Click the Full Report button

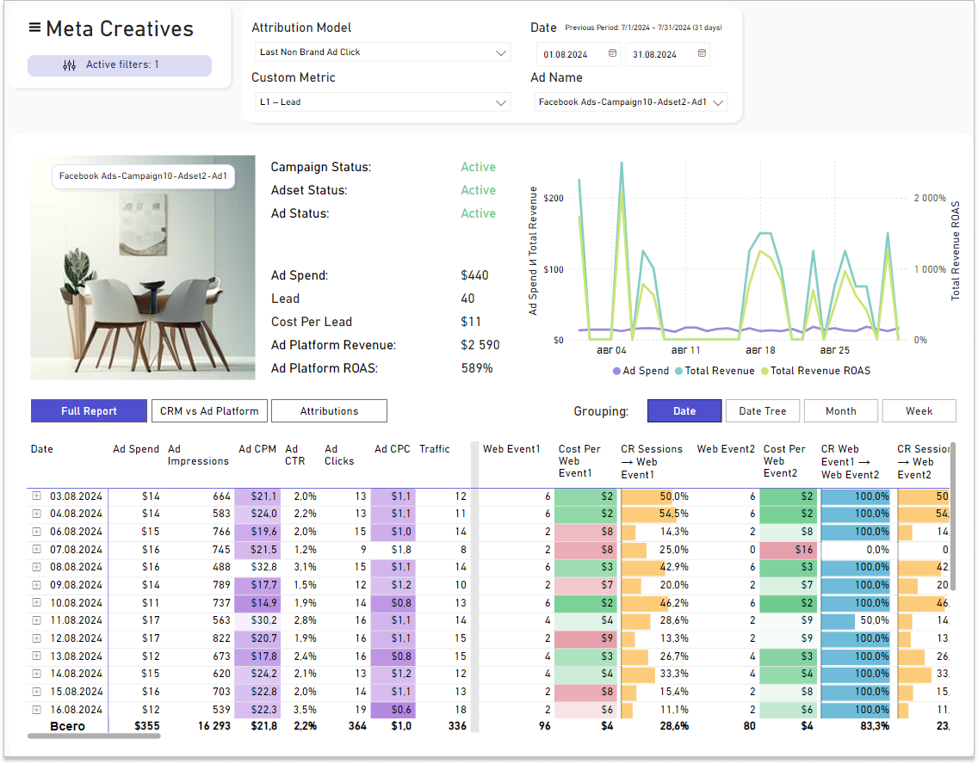pos(89,411)
